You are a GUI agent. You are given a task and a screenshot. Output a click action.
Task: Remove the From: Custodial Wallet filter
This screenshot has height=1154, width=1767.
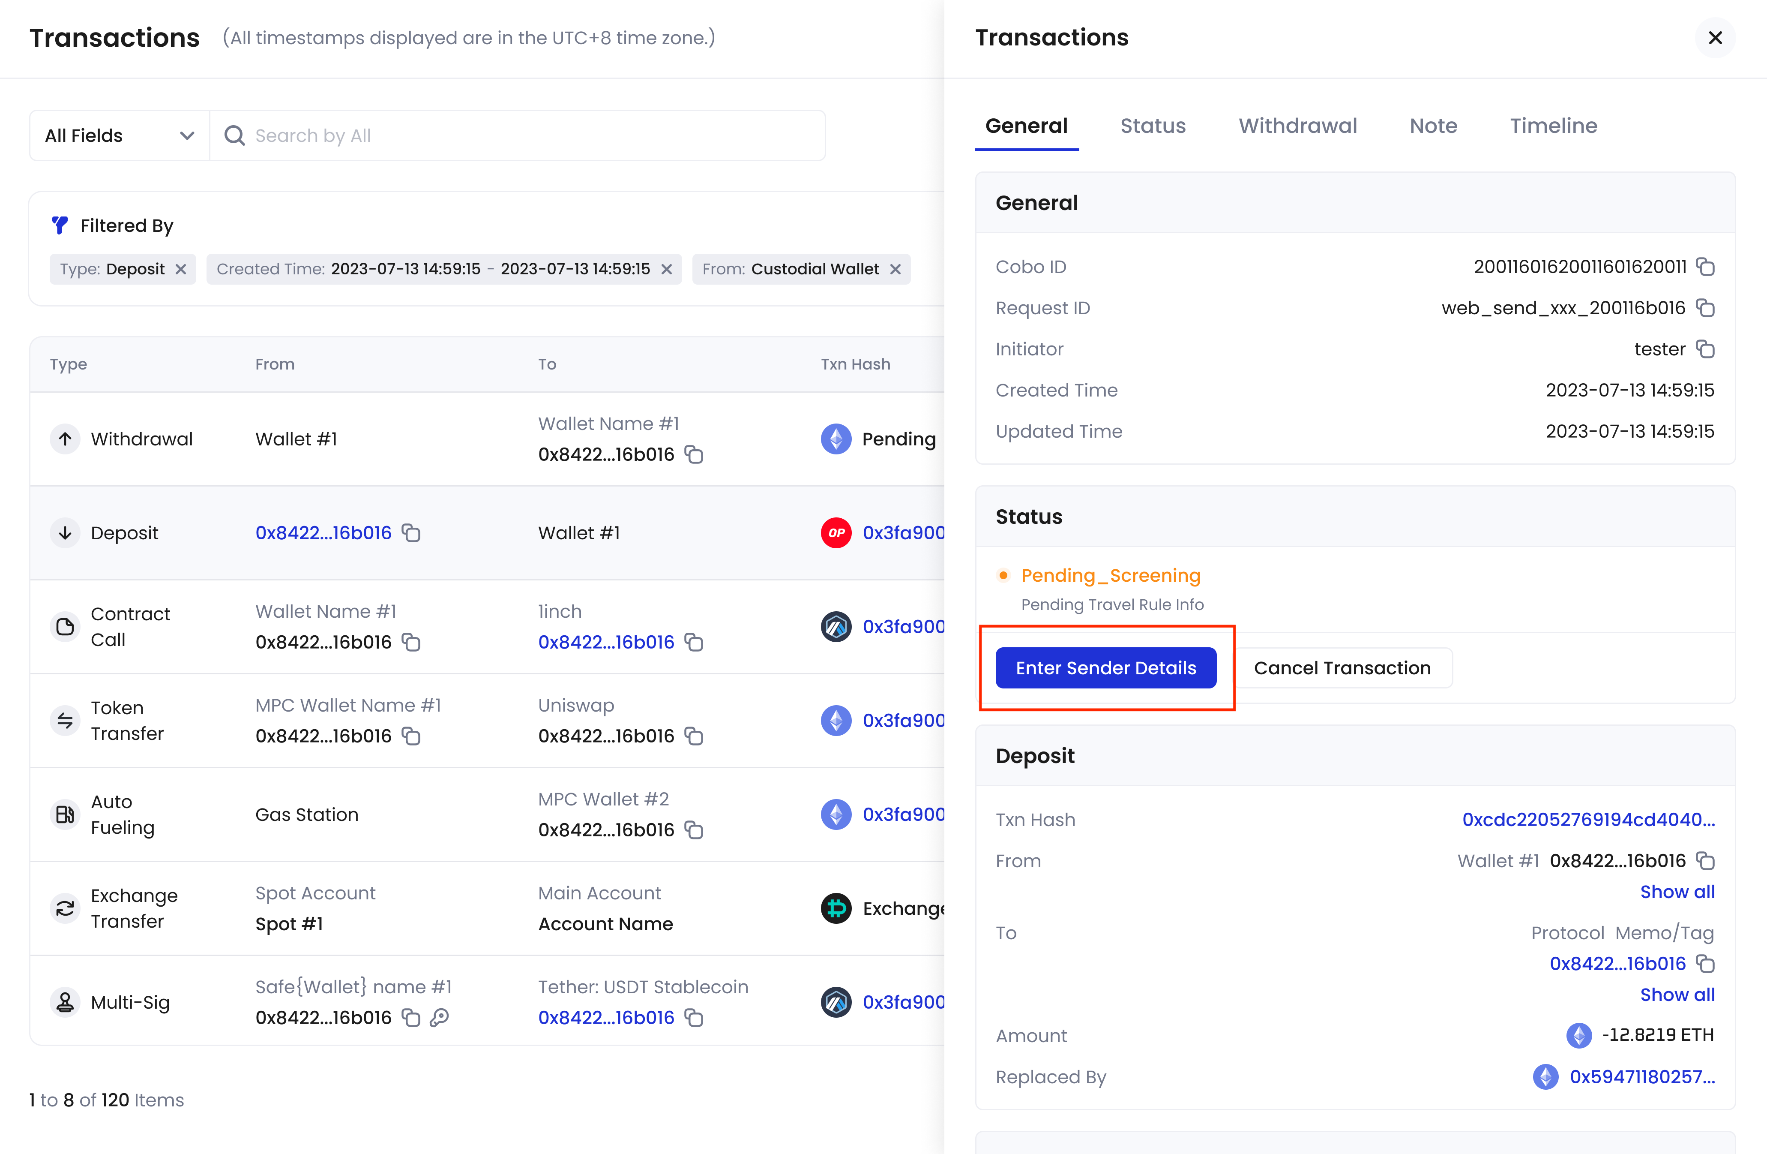[895, 269]
